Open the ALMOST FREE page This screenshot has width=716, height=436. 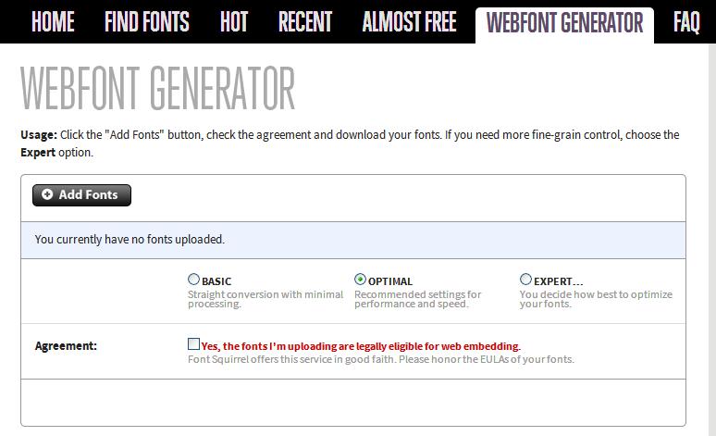(x=409, y=22)
